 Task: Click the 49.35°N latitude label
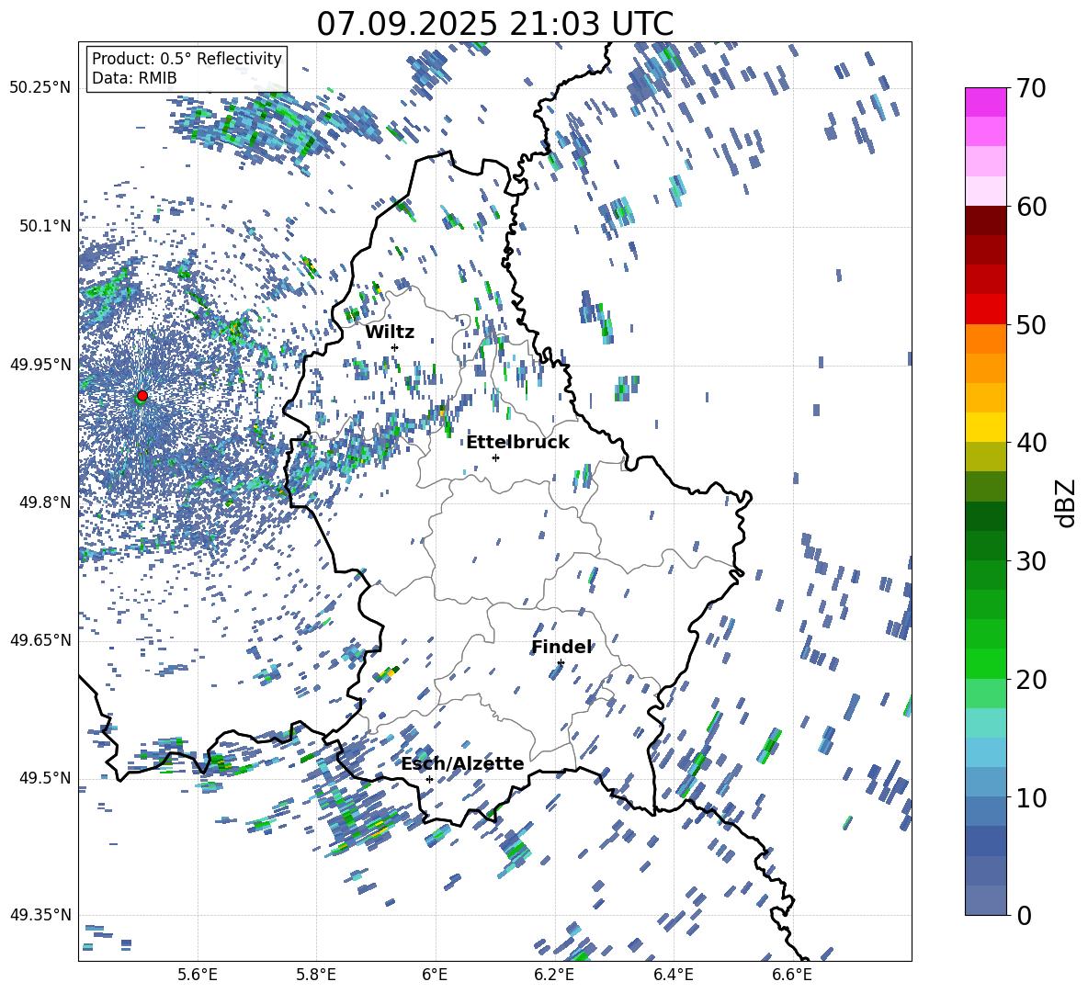click(40, 915)
